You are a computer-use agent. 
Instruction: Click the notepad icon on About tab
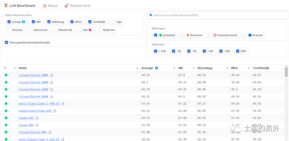point(45,6)
